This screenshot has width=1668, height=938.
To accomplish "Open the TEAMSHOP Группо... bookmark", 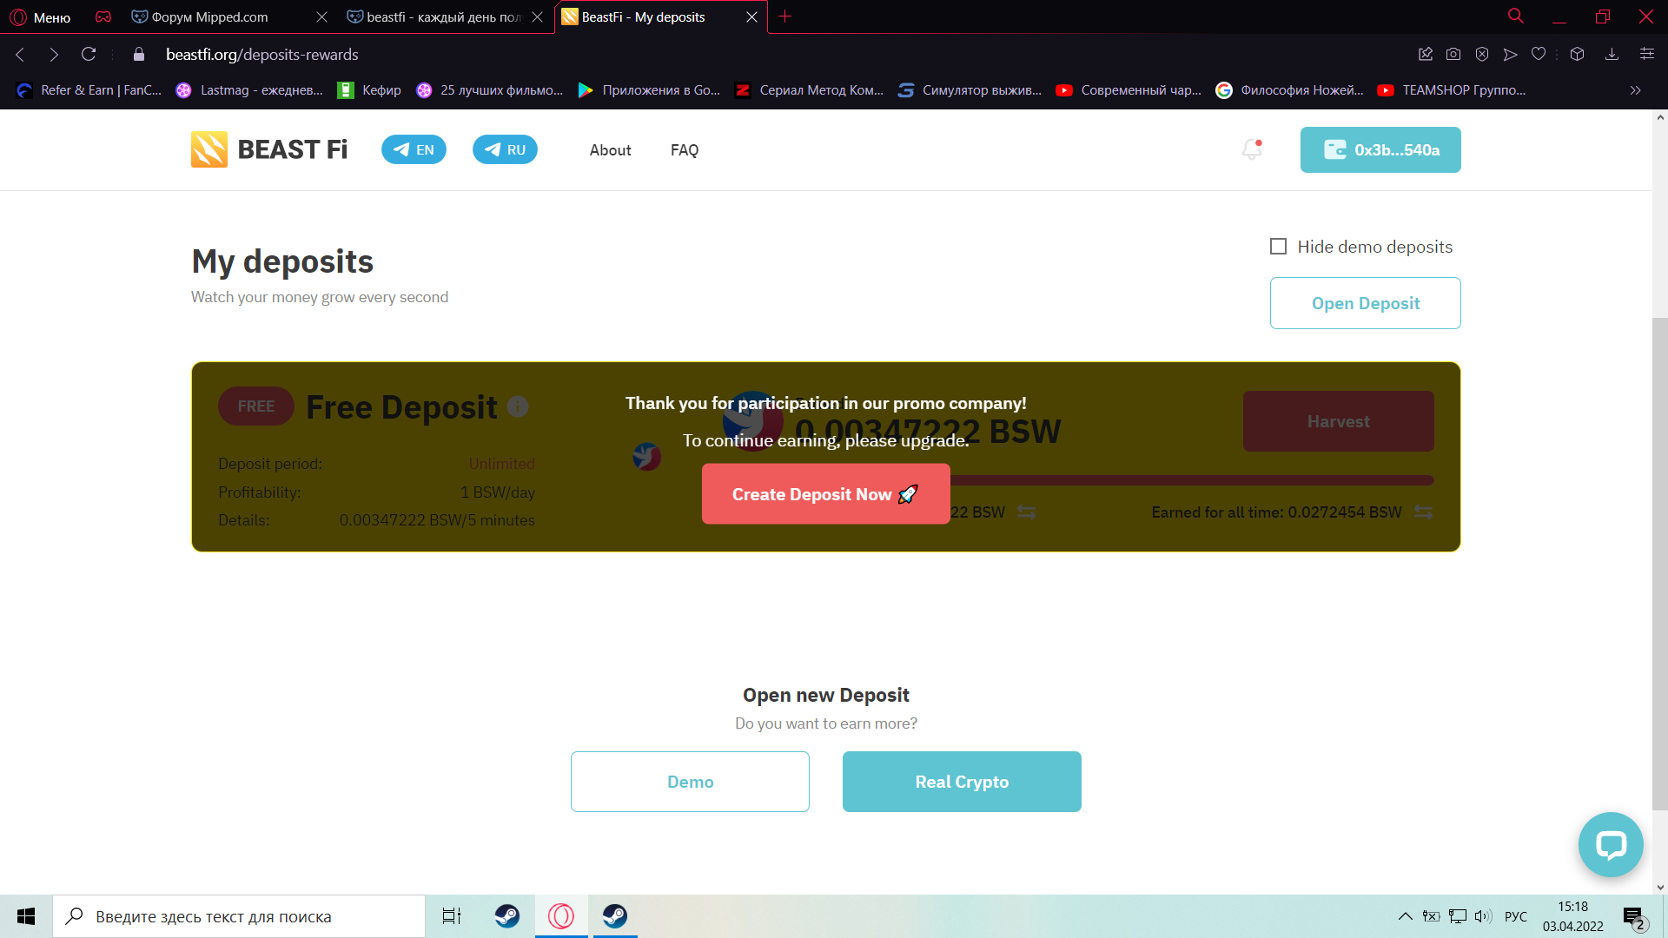I will point(1452,90).
